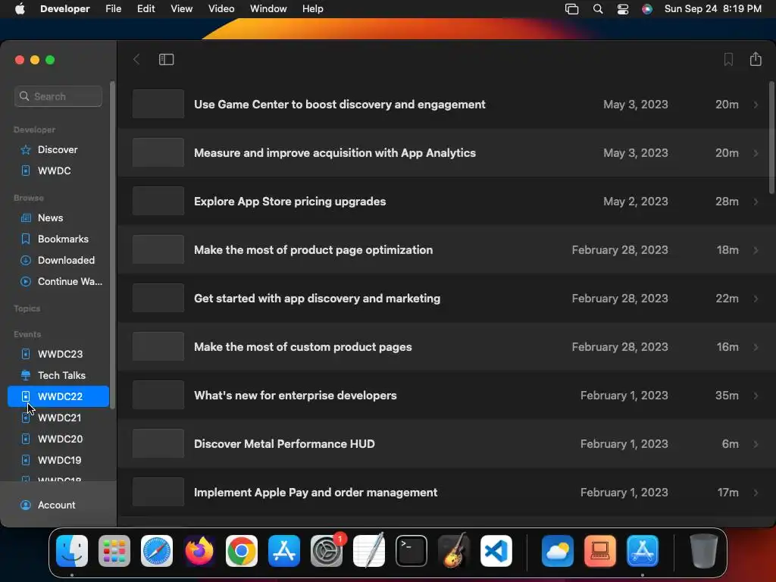Click chevron on 'What's new for enterprise developers' row

(x=756, y=396)
